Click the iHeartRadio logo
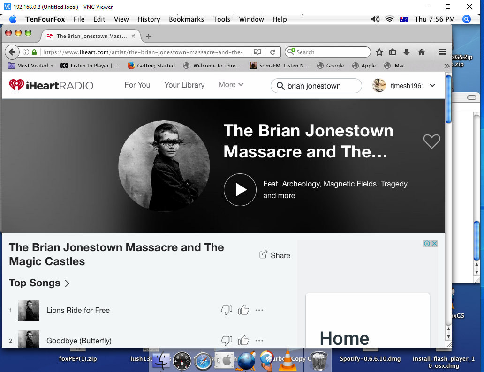484x372 pixels. point(51,85)
